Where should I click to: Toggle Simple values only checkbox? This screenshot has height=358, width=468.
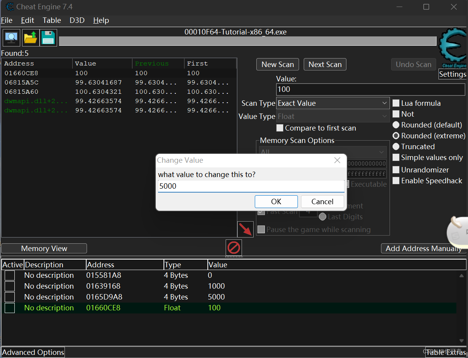[x=396, y=157]
